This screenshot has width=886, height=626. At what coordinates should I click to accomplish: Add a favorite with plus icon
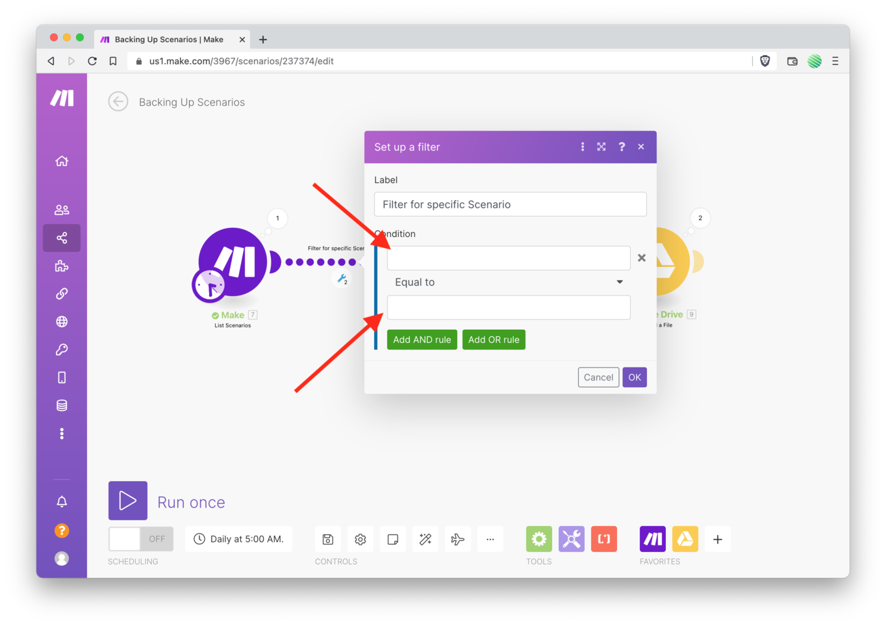(718, 539)
